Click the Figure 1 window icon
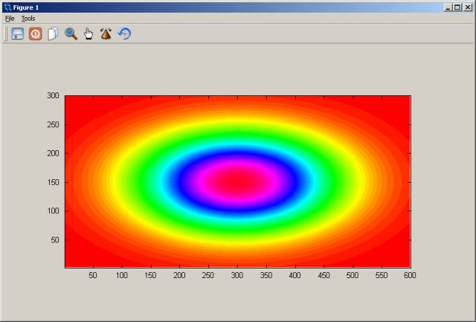This screenshot has width=476, height=322. 7,7
